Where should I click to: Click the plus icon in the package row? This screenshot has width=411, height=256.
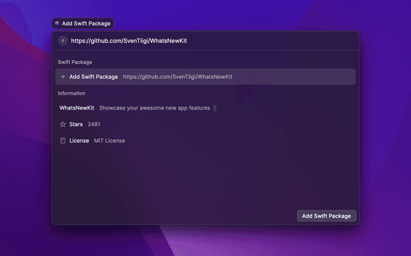[62, 77]
